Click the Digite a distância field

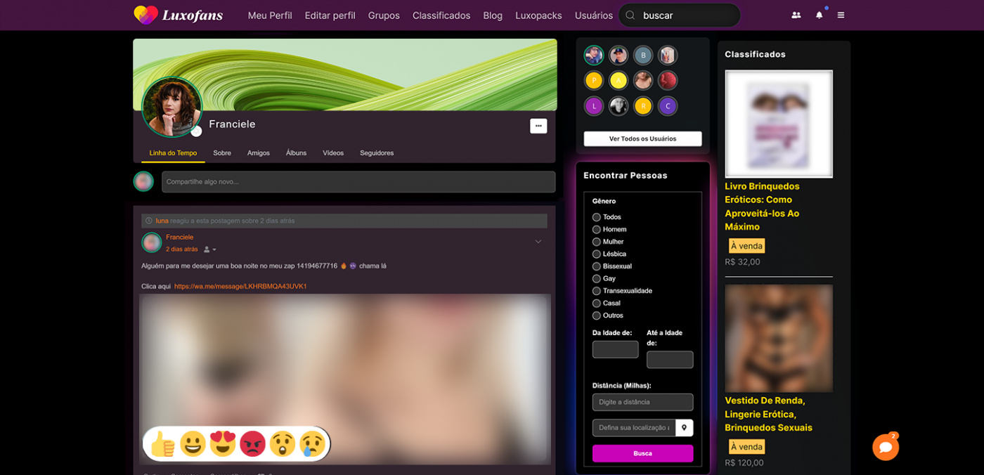tap(642, 402)
